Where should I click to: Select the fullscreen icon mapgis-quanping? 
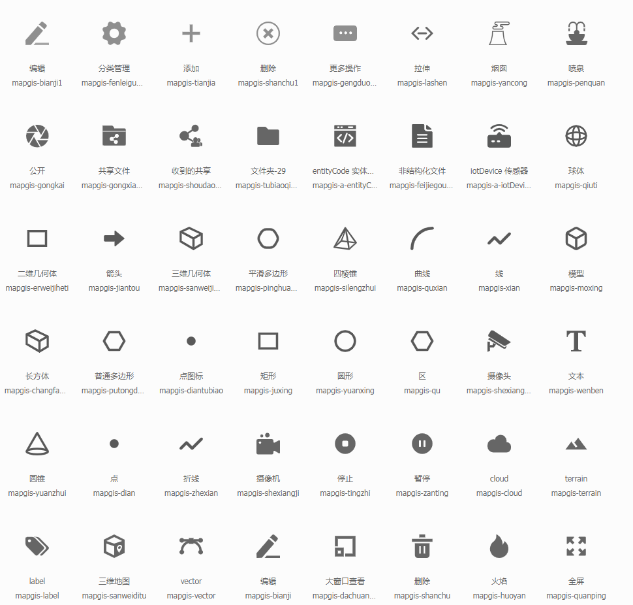coord(576,546)
